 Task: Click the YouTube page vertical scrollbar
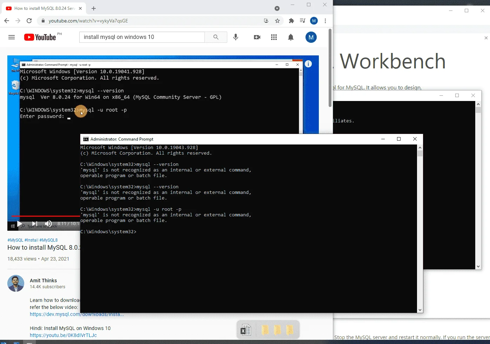[330, 68]
